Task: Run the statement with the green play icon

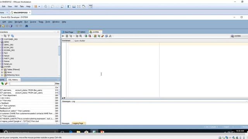Action: coord(63,36)
